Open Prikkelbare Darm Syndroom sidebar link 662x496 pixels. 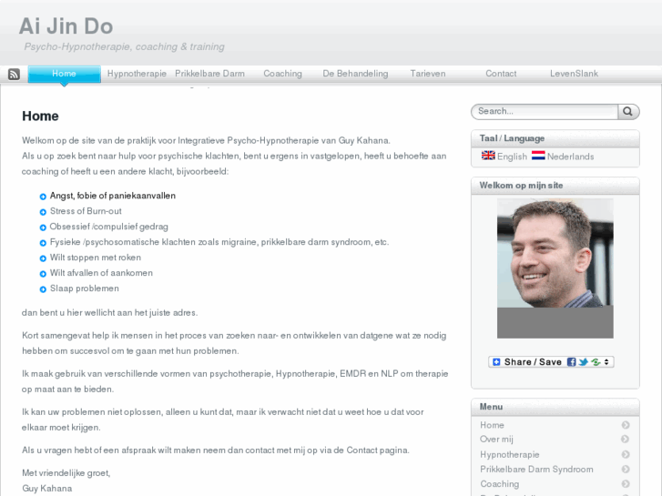pos(536,470)
